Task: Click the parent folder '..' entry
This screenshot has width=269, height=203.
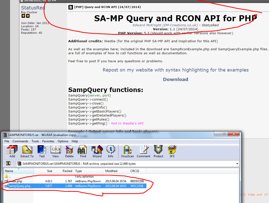Action: [8, 176]
